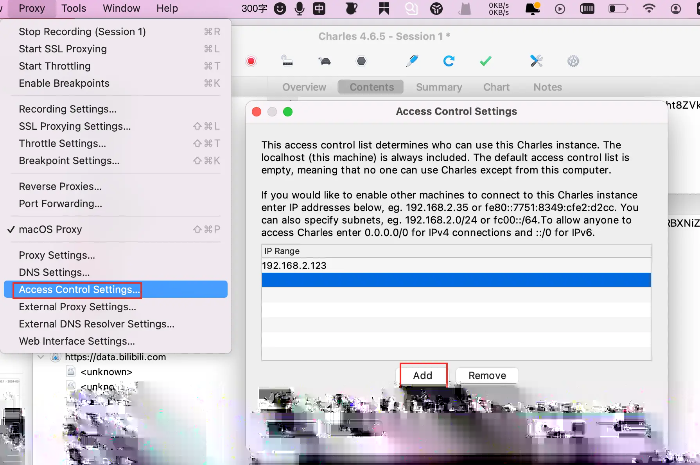The image size is (700, 465).
Task: Click the grey cat menu bar icon
Action: point(465,9)
